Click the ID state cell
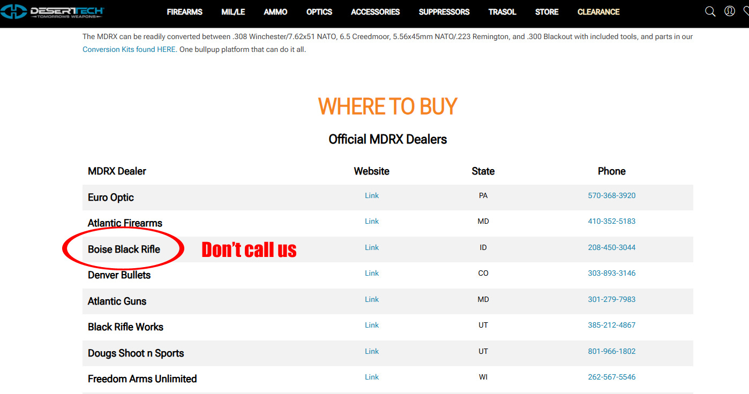Screen dimensions: 749x394 [x=483, y=247]
